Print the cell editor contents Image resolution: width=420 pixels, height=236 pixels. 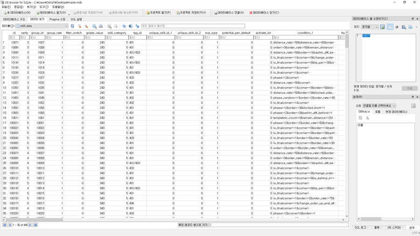(404, 27)
